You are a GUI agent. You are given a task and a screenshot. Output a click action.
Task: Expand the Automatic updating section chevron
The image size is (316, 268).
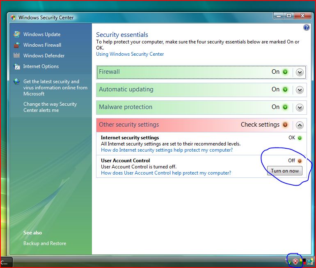[x=300, y=90]
